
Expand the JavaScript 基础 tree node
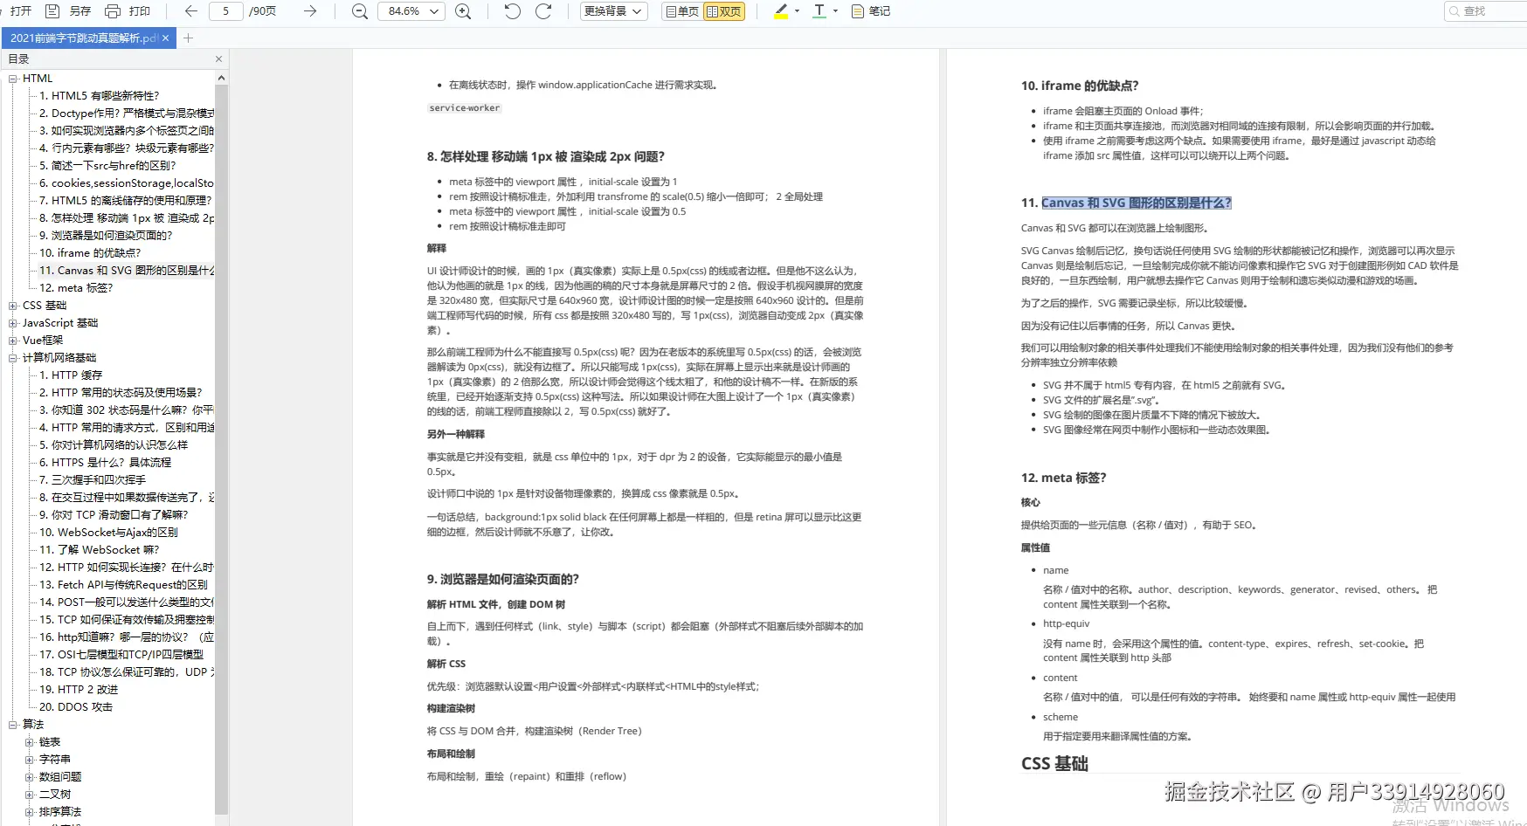(13, 323)
